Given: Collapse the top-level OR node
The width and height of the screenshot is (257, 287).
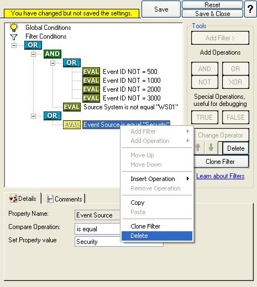Looking at the screenshot, I should click(x=14, y=45).
